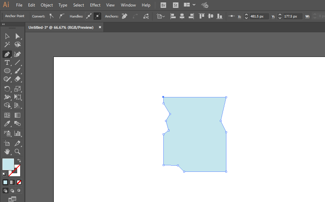325x202 pixels.
Task: Select the Artboard tool
Action: pyautogui.click(x=7, y=143)
